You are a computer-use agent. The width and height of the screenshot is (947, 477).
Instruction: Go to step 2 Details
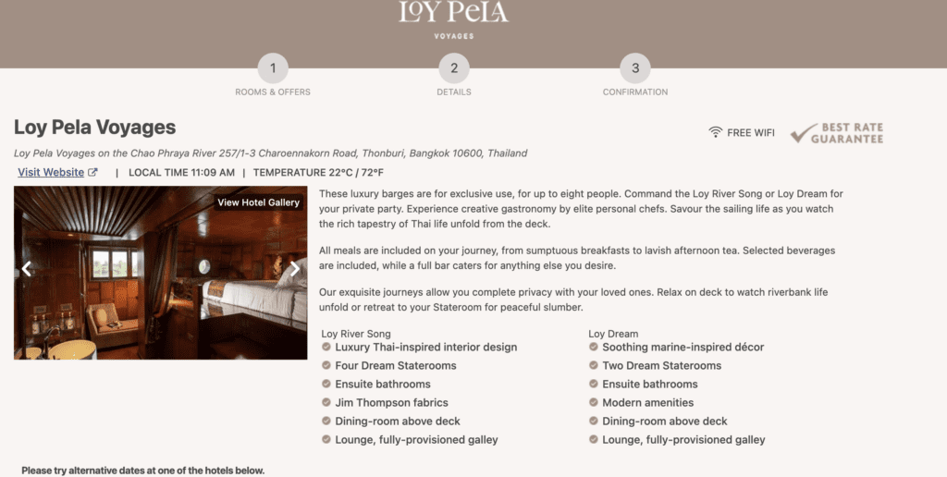454,68
